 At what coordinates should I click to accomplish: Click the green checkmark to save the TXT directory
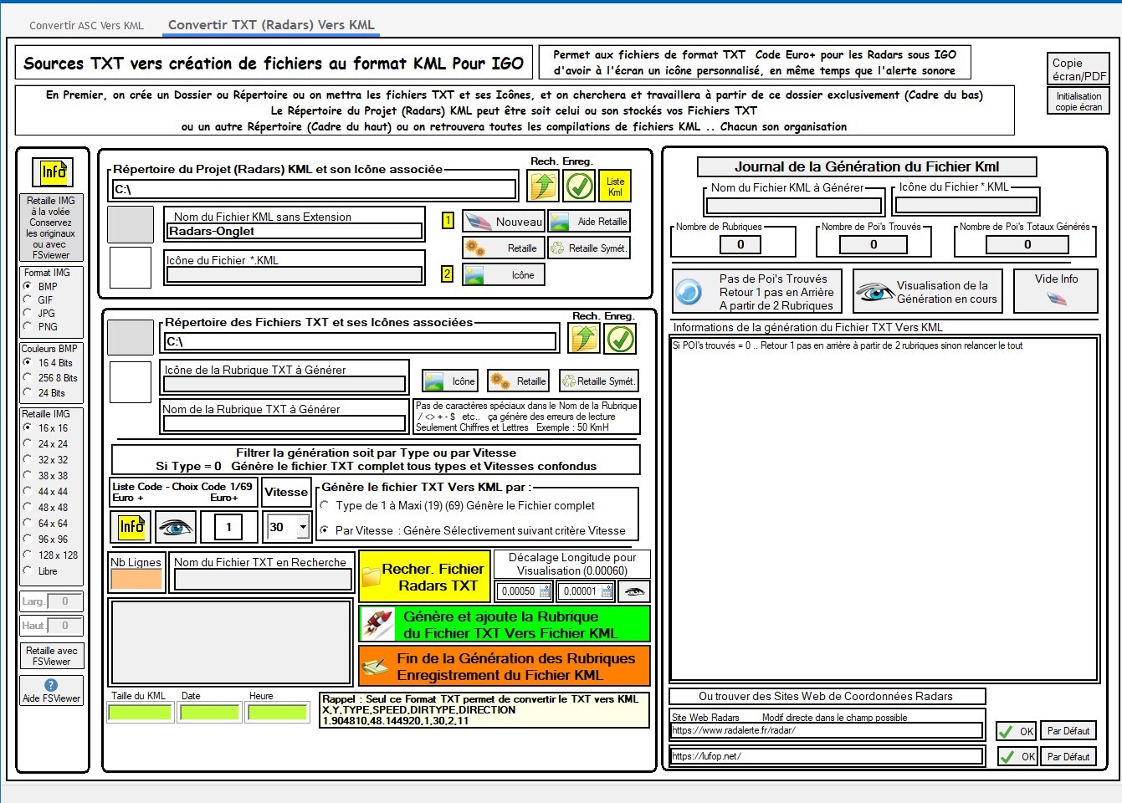(x=620, y=339)
